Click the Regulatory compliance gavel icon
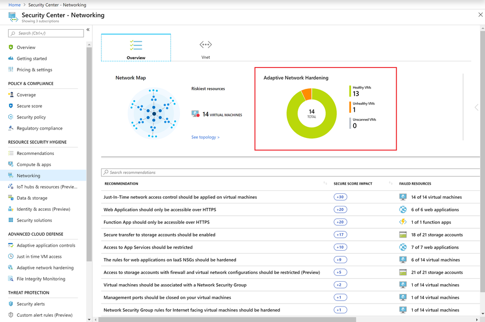The image size is (485, 322). click(11, 128)
